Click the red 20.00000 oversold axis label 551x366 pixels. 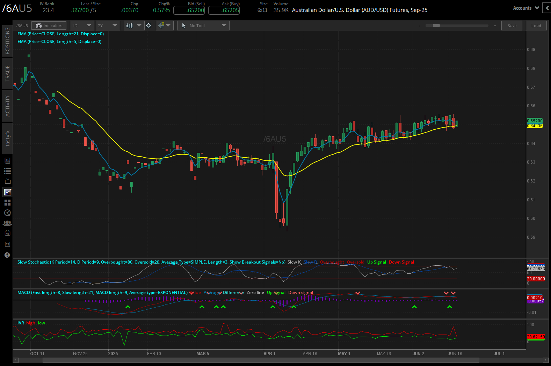[x=536, y=279]
